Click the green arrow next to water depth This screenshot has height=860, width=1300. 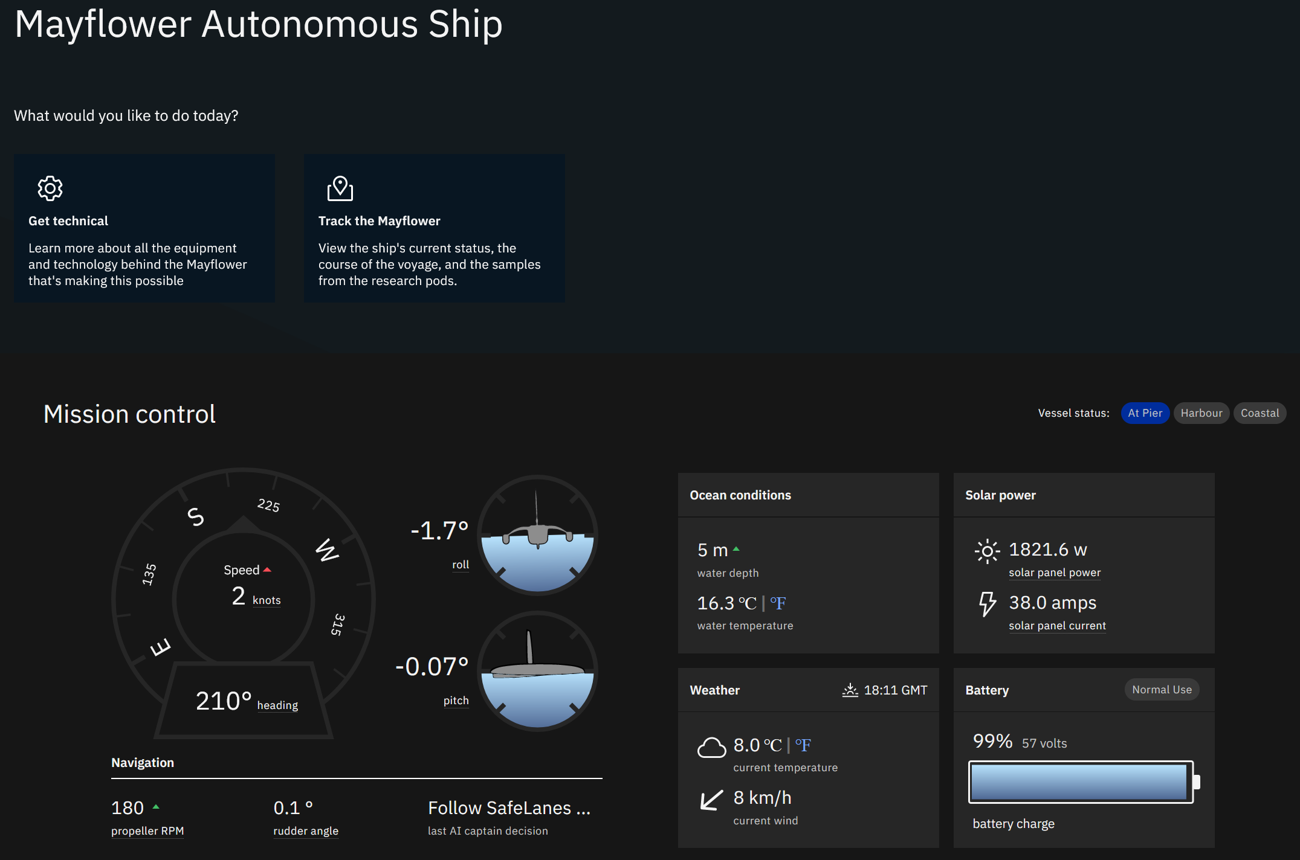736,549
